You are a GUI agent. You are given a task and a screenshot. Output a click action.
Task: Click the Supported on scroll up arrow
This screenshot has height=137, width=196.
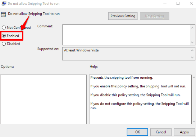pyautogui.click(x=192, y=50)
